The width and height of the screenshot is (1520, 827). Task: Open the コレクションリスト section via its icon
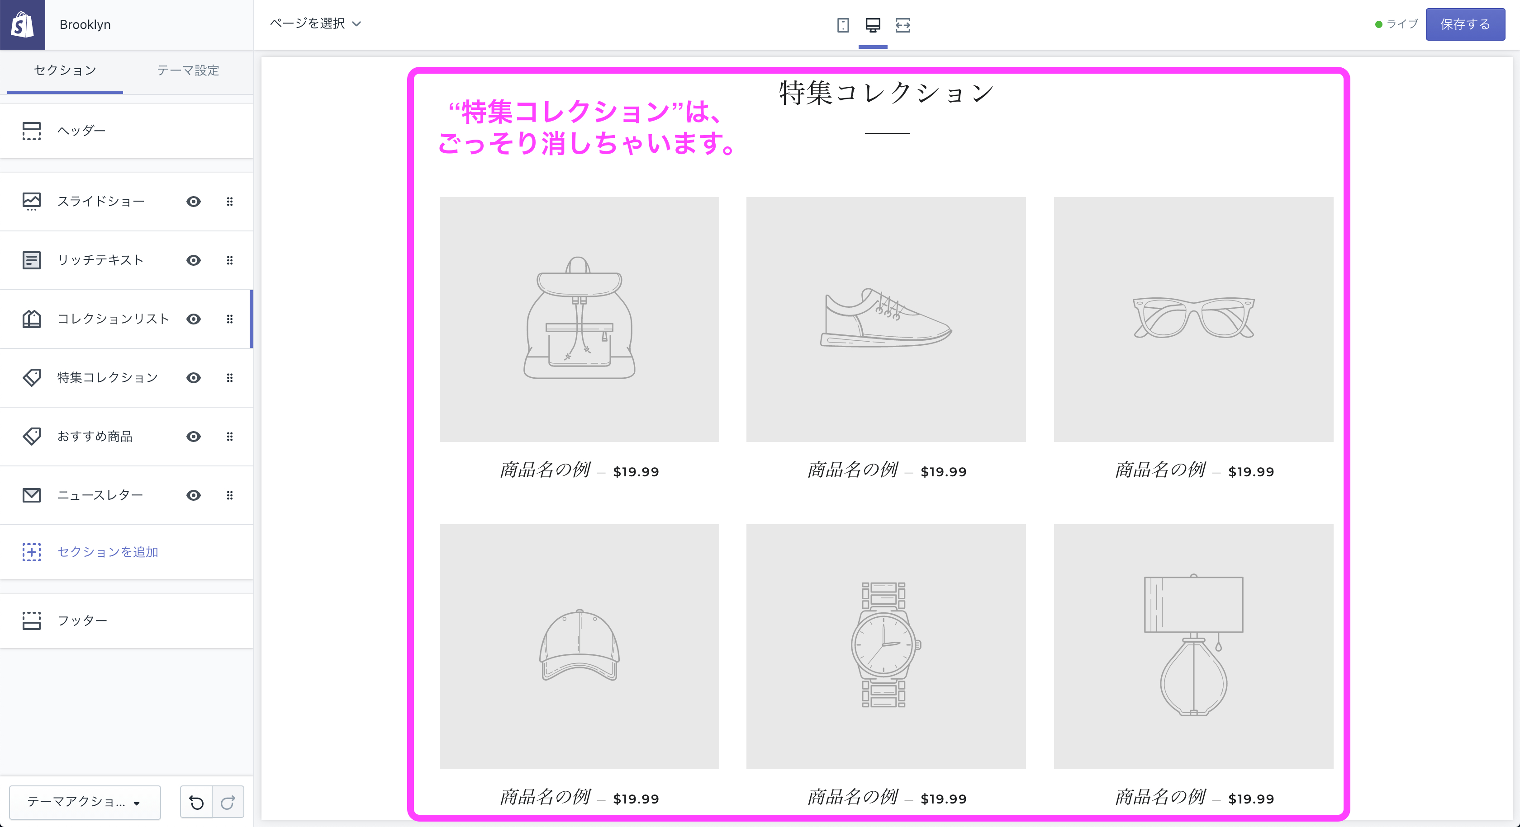[x=32, y=319]
